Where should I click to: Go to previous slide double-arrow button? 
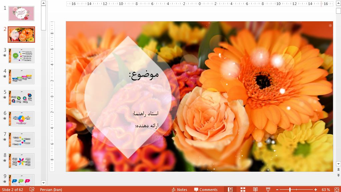[x=338, y=169]
